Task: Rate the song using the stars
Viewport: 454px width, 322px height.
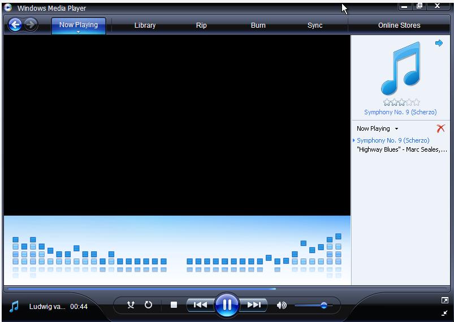Action: 401,102
